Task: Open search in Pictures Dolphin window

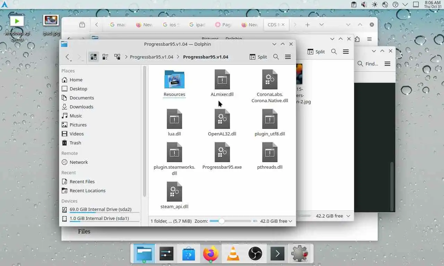Action: point(334,52)
